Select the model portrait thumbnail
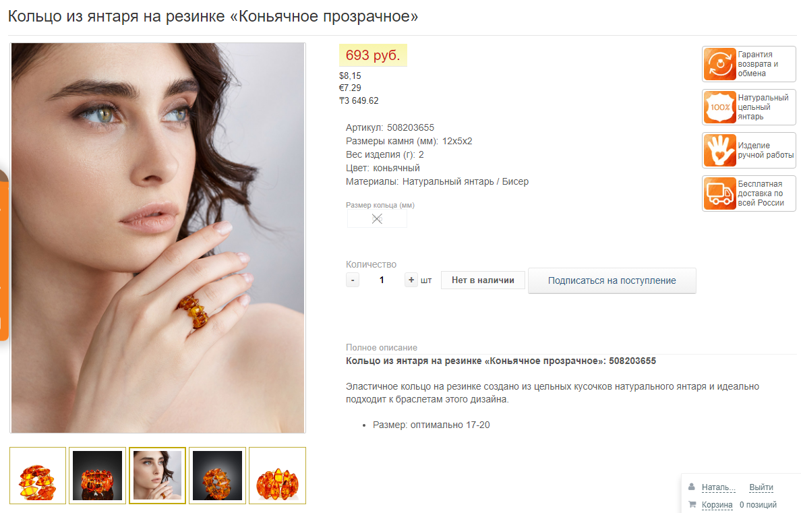Image resolution: width=801 pixels, height=513 pixels. click(157, 476)
